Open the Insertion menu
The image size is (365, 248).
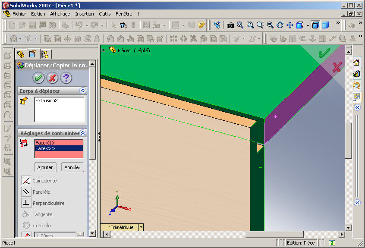pyautogui.click(x=85, y=14)
